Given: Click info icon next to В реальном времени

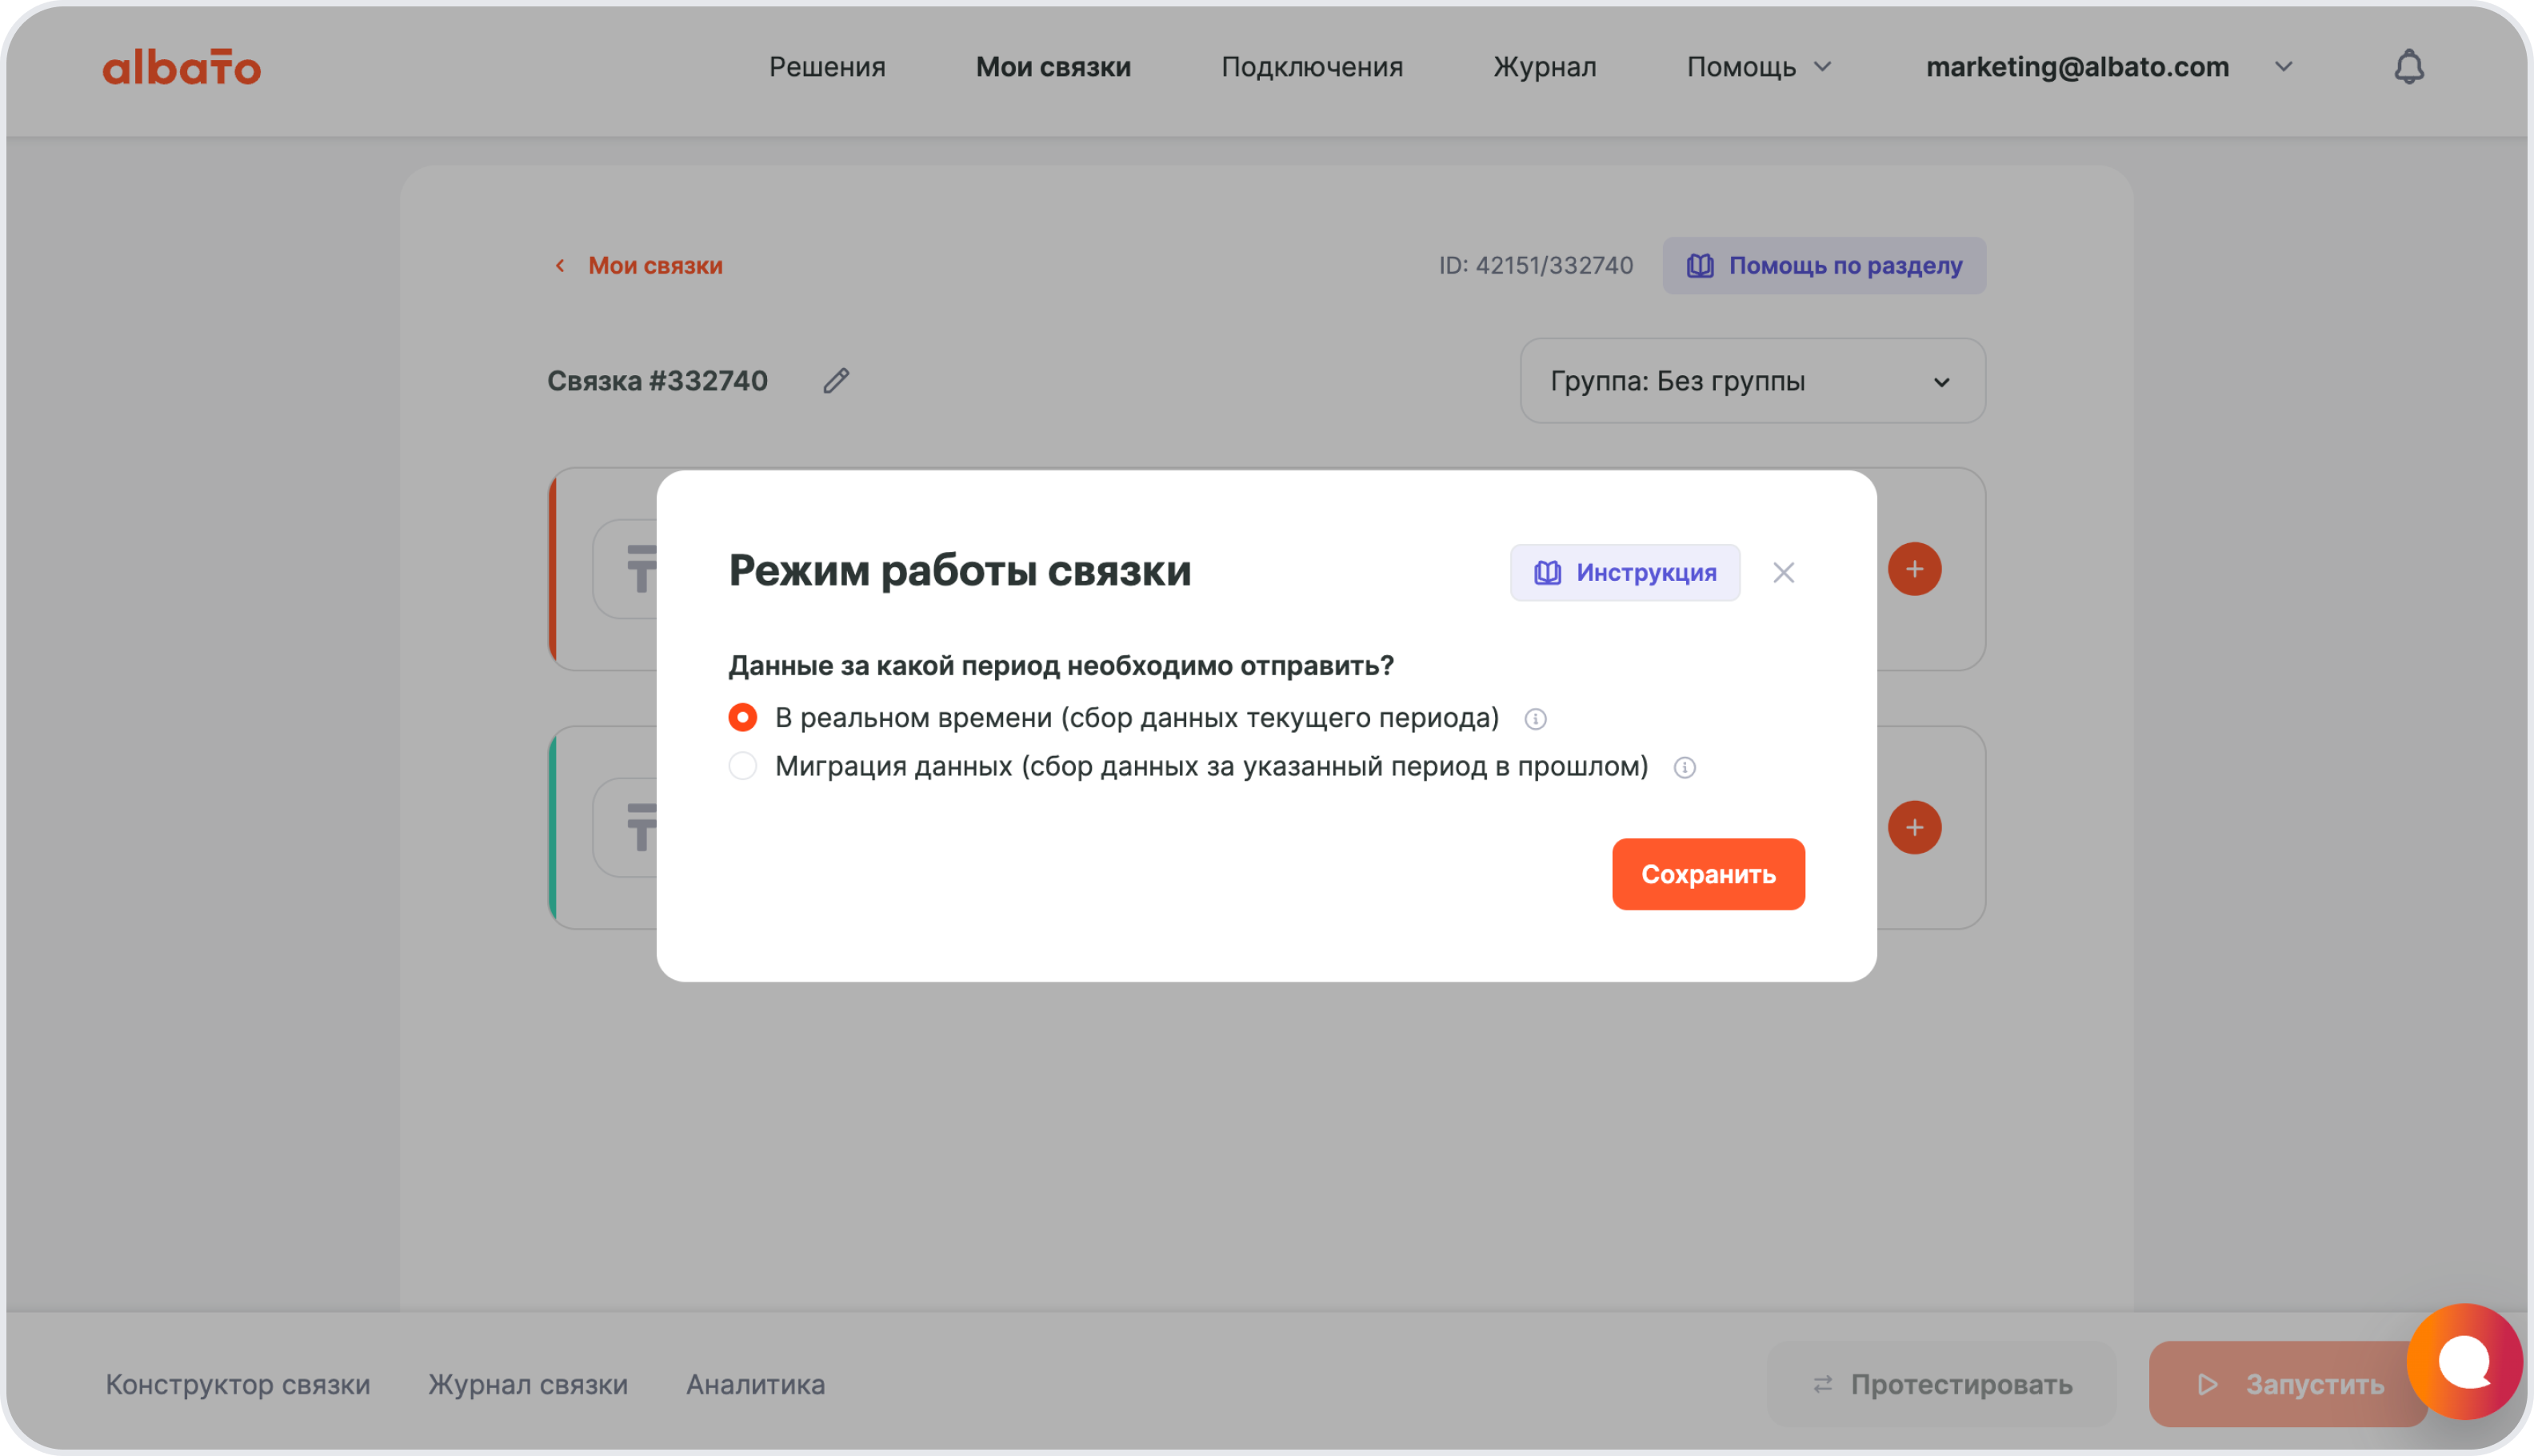Looking at the screenshot, I should pos(1536,719).
